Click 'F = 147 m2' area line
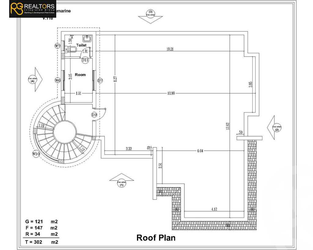This screenshot has height=250, width=313. click(42, 228)
